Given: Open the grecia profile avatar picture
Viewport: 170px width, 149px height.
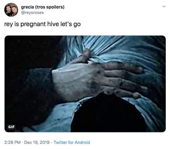Looking at the screenshot, I should point(11,10).
